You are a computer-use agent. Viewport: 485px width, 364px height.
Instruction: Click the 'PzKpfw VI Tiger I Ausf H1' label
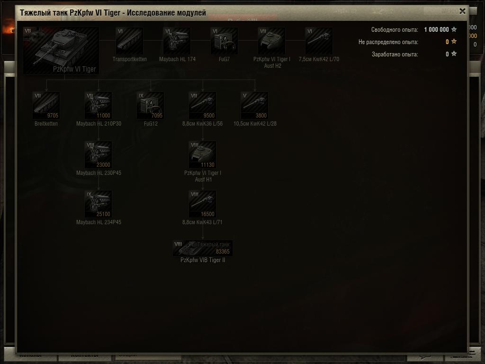(203, 176)
